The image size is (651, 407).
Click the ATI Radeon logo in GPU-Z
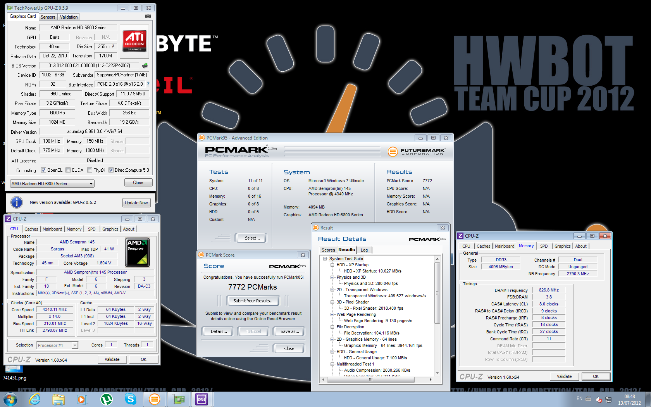point(134,40)
